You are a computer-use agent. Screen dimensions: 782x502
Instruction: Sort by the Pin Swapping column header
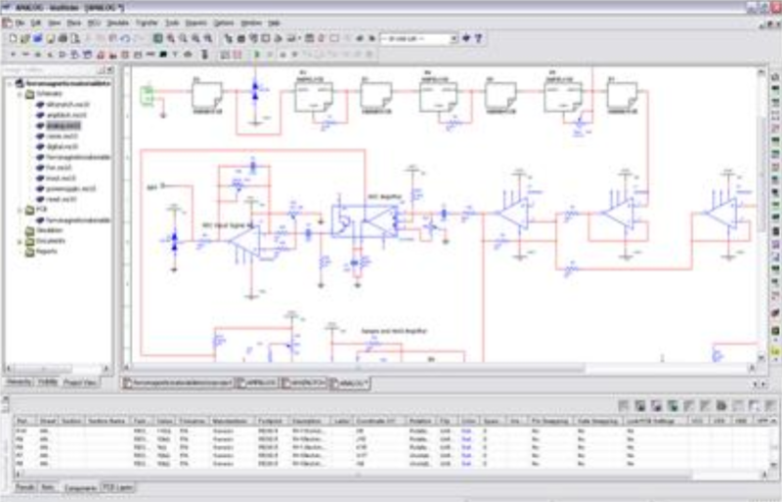tap(550, 421)
